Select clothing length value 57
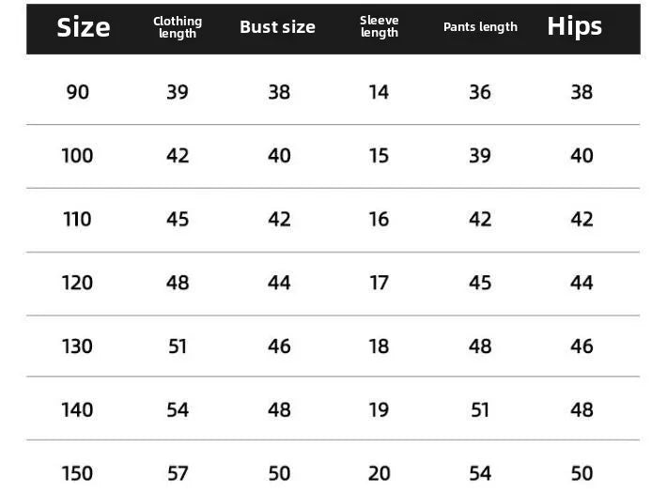The height and width of the screenshot is (494, 667). 178,473
